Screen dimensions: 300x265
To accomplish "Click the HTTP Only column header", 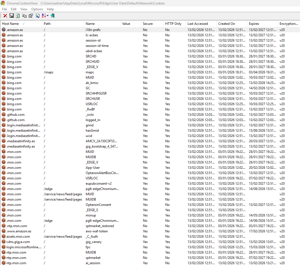I will 173,24.
